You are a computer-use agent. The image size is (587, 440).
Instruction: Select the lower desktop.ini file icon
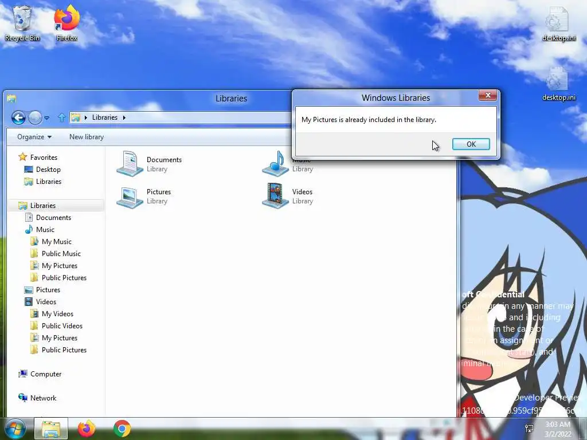558,84
